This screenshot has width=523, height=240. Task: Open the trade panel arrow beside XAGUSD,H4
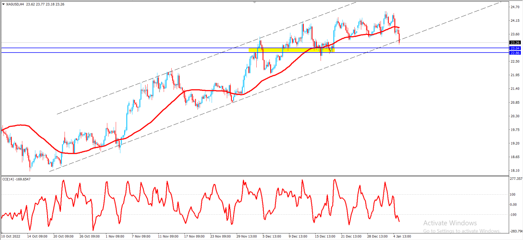[x=3, y=4]
